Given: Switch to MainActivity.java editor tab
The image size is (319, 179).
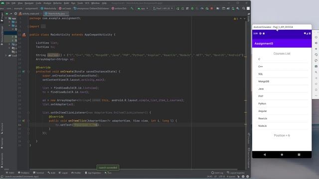Looking at the screenshot, I should click(56, 13).
